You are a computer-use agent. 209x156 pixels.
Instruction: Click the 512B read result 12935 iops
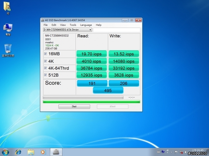coord(91,75)
